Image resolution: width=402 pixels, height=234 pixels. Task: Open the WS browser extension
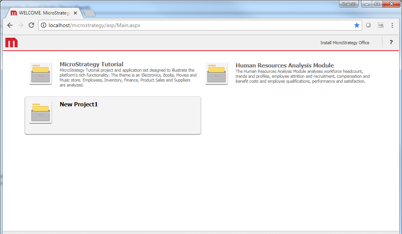coord(380,25)
